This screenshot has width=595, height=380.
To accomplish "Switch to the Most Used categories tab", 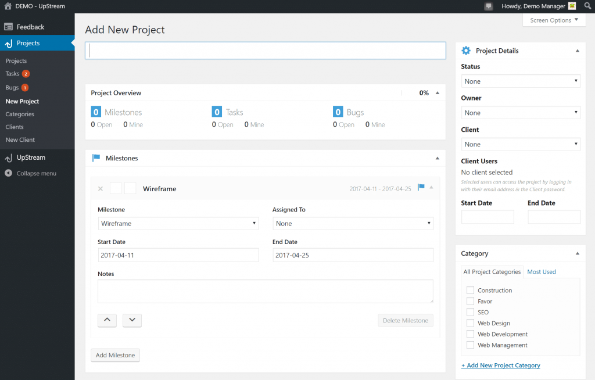I will [x=542, y=271].
